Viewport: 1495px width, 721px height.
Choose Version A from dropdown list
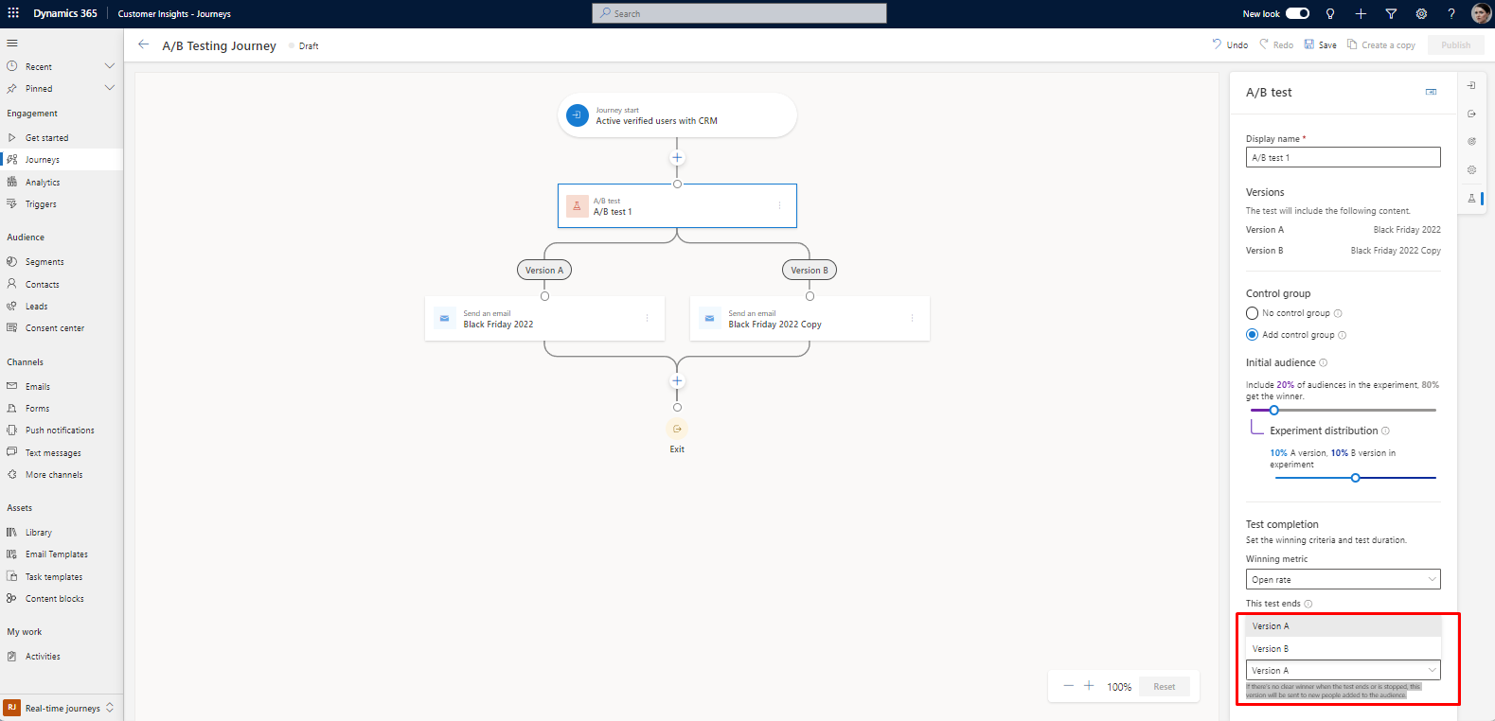(x=1344, y=626)
